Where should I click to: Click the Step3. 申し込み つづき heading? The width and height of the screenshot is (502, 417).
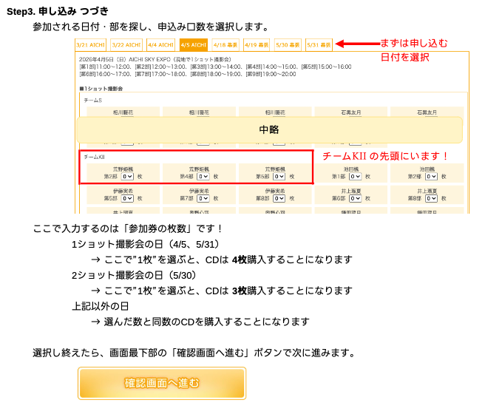(58, 12)
